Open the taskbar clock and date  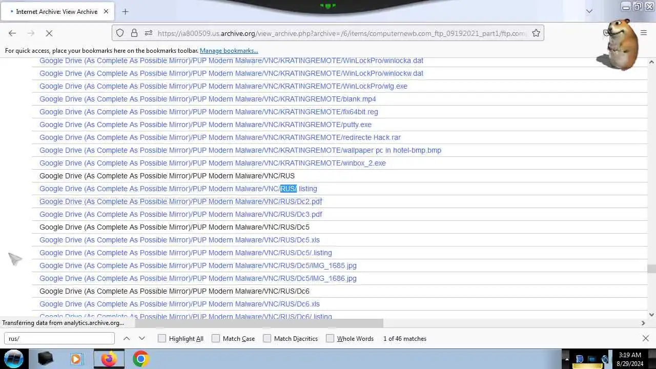(x=630, y=359)
